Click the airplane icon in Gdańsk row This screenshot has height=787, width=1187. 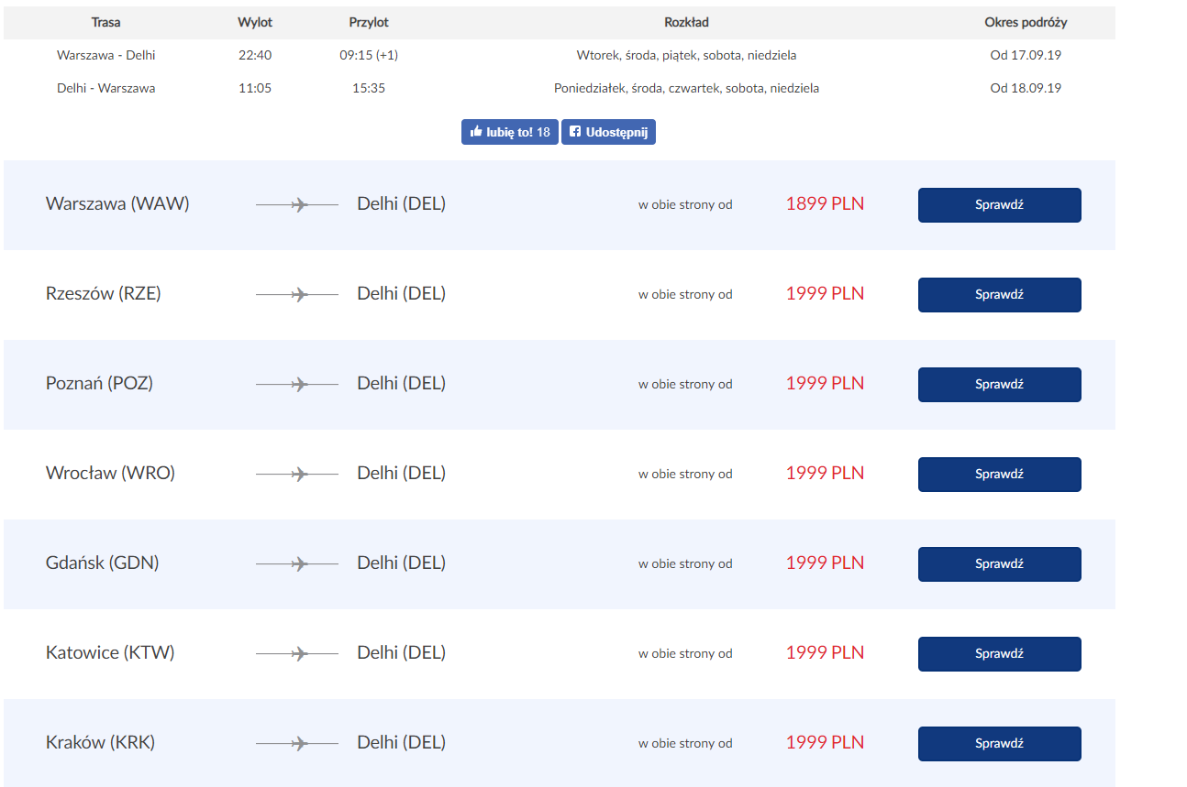point(297,564)
